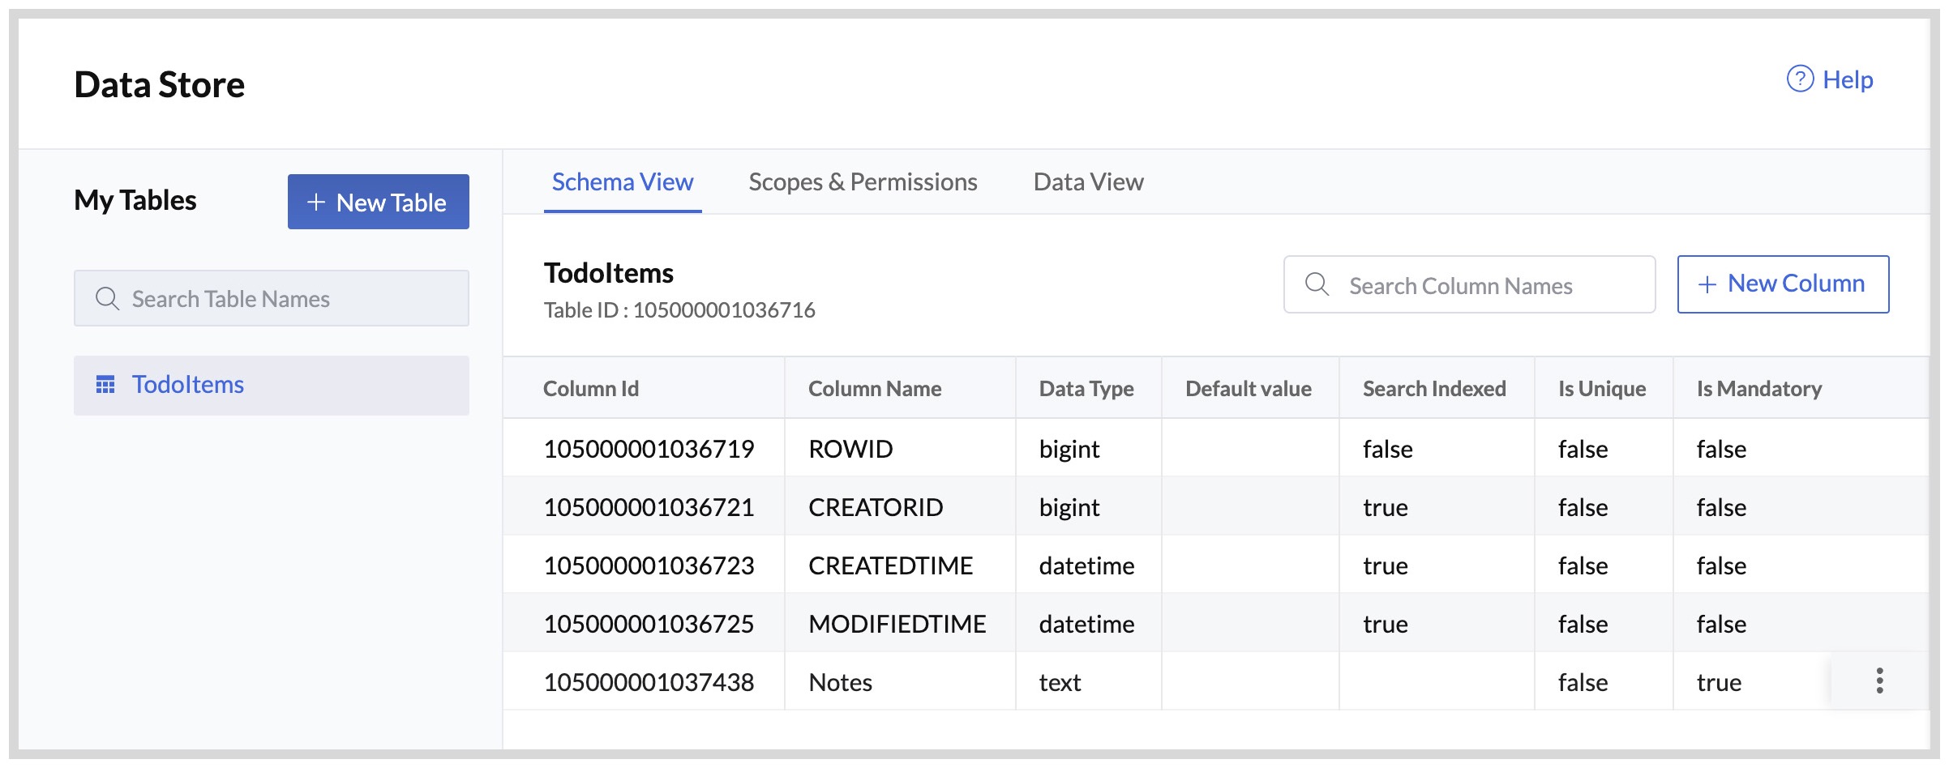The height and width of the screenshot is (768, 1949).
Task: Click column id 105000001036721
Action: 649,507
